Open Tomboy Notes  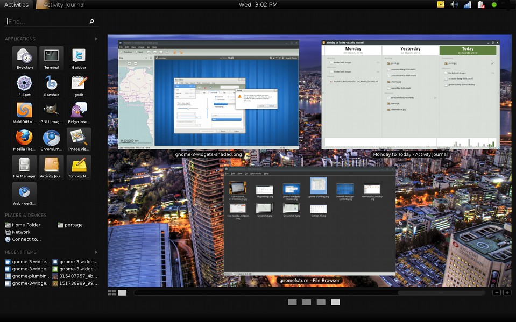tap(79, 167)
